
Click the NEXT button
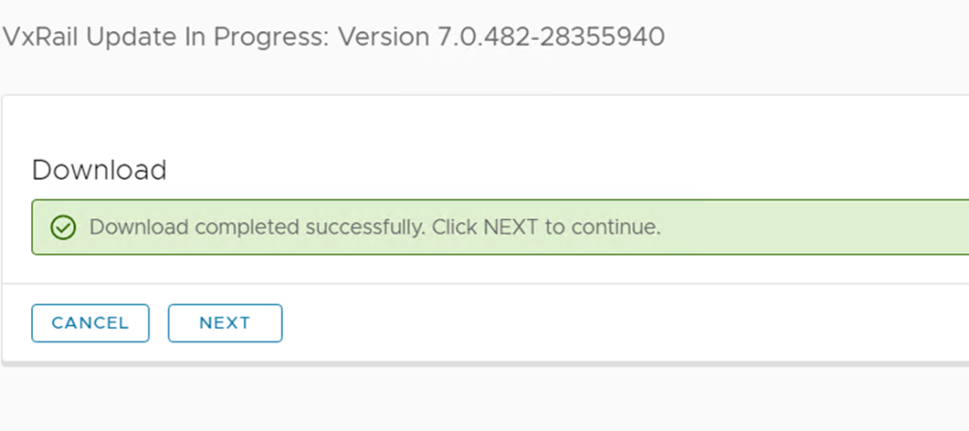(225, 323)
